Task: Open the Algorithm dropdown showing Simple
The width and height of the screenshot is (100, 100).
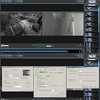Action: pyautogui.click(x=18, y=86)
